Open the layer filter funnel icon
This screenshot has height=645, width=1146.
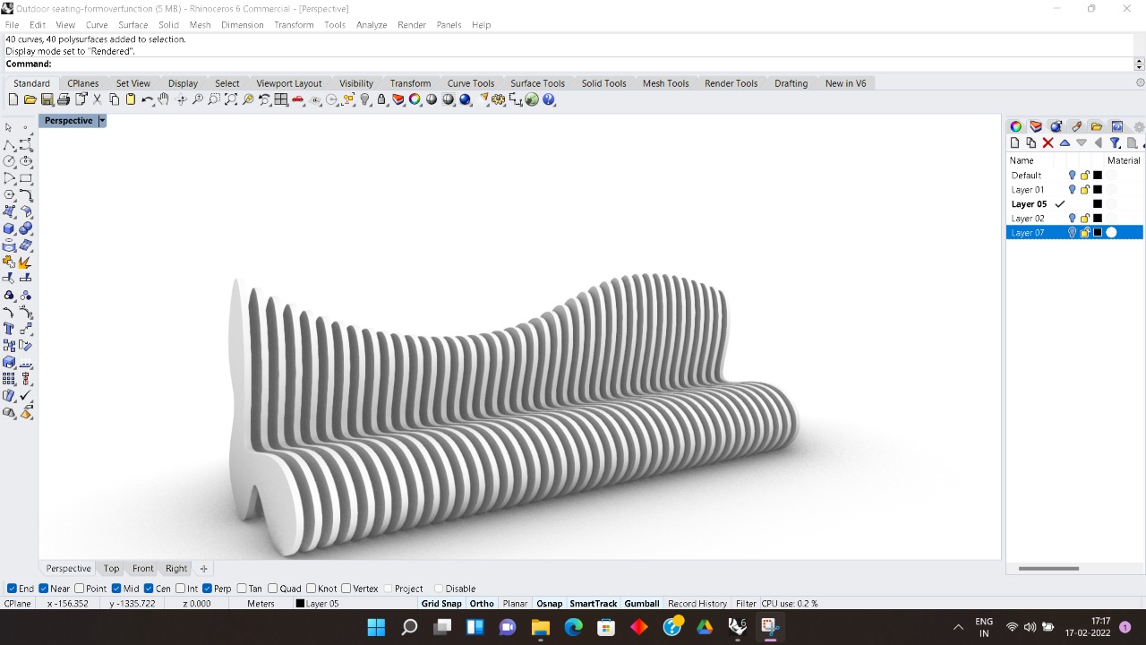(x=1115, y=143)
